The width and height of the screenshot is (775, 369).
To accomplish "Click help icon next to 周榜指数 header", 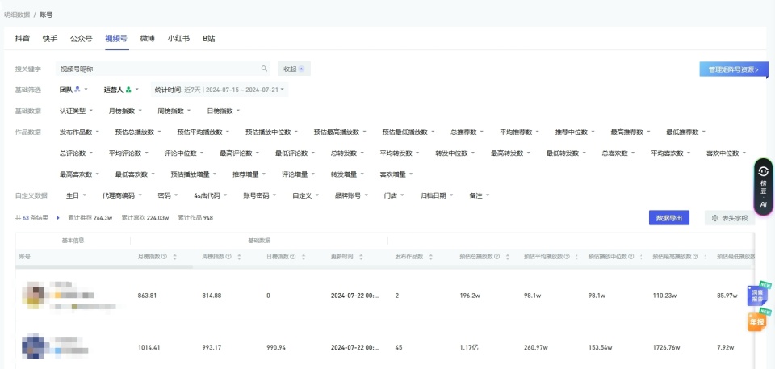I will tap(228, 257).
